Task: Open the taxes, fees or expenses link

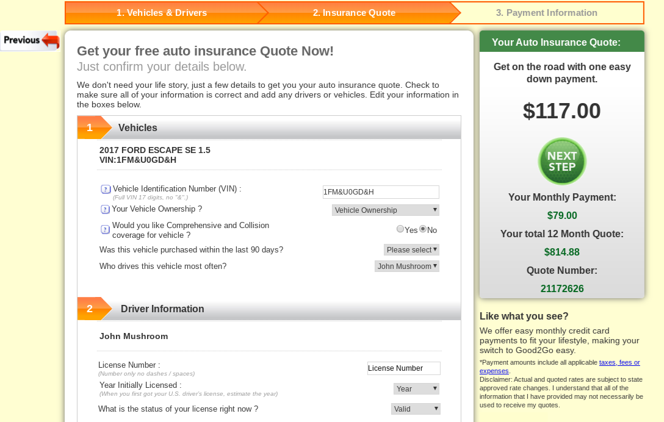Action: (x=619, y=362)
